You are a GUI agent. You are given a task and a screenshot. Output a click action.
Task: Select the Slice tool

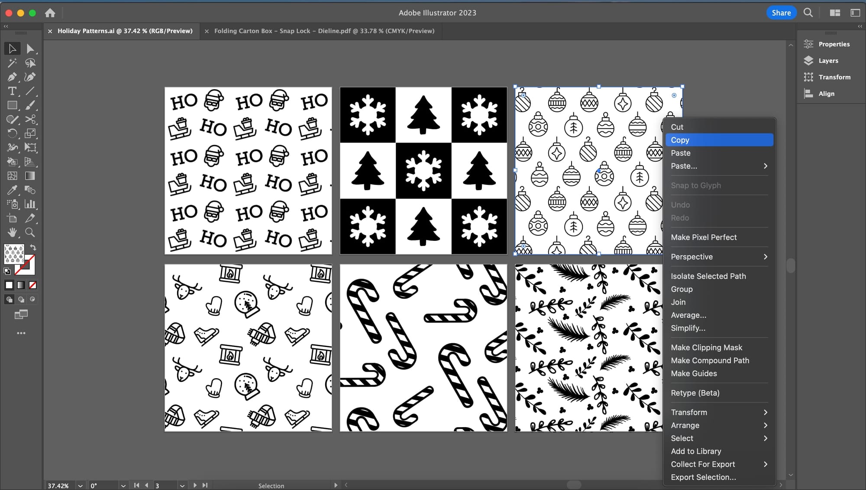(30, 218)
